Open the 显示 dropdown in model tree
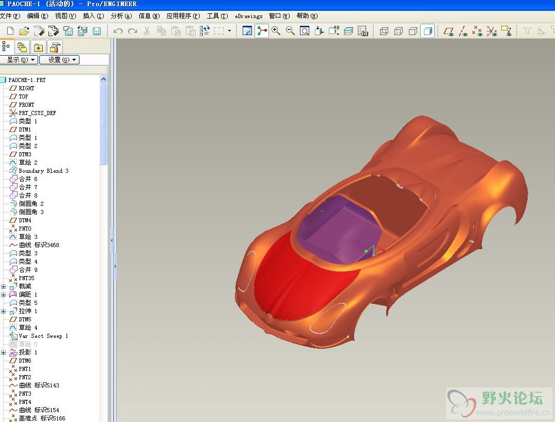This screenshot has width=555, height=422. (x=19, y=60)
